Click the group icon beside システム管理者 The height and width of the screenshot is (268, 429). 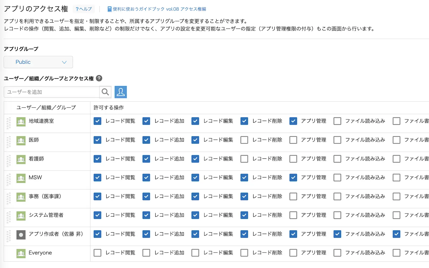tap(21, 216)
